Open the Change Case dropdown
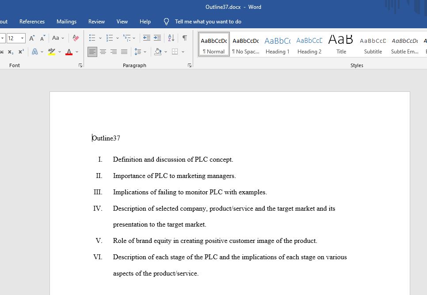The width and height of the screenshot is (427, 295). click(x=58, y=38)
